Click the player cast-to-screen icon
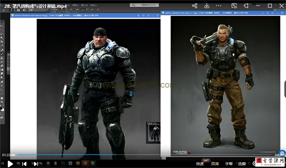286x168 pixels. coord(234,6)
